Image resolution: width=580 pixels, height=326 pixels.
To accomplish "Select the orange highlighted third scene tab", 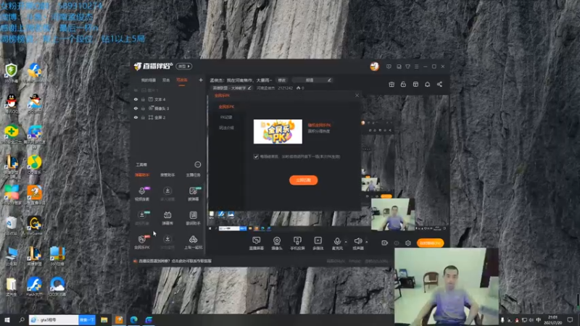I will point(182,80).
